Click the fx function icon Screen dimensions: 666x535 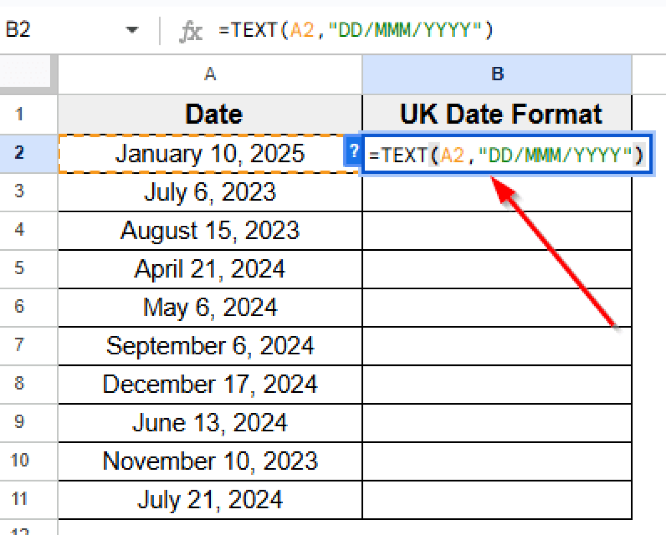tap(191, 30)
